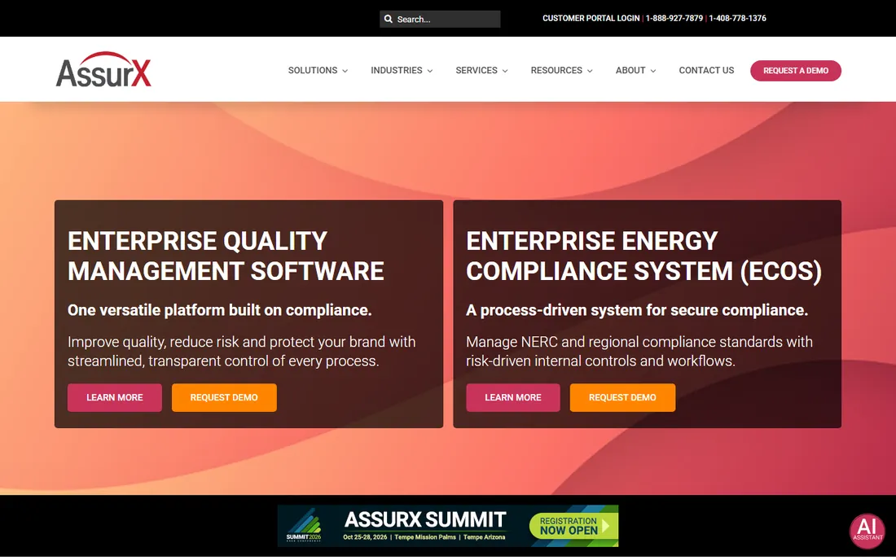896x560 pixels.
Task: Open the About menu
Action: pos(630,70)
